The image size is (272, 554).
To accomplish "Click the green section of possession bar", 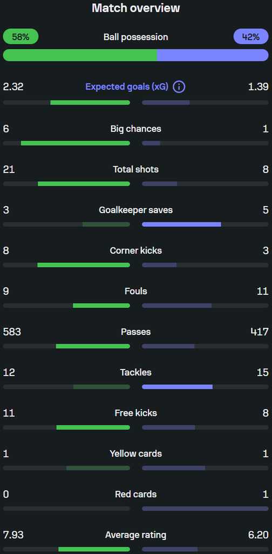I will (x=80, y=55).
